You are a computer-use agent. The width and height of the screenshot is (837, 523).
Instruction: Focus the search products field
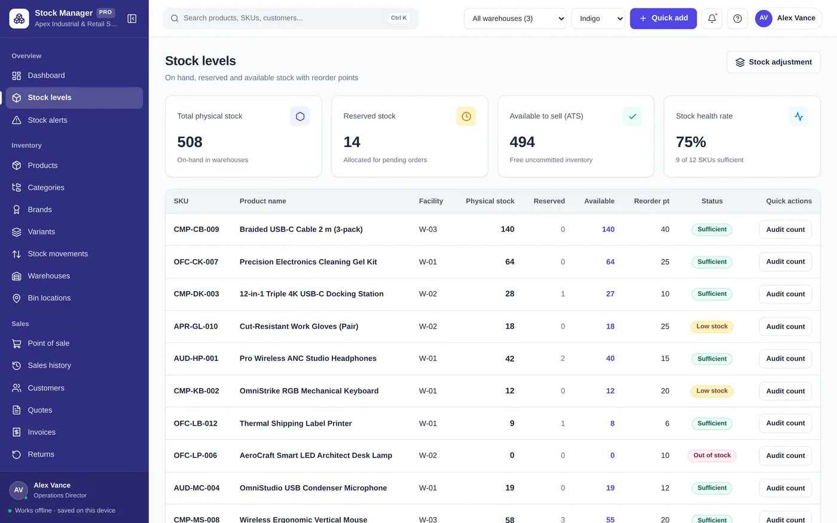point(291,19)
